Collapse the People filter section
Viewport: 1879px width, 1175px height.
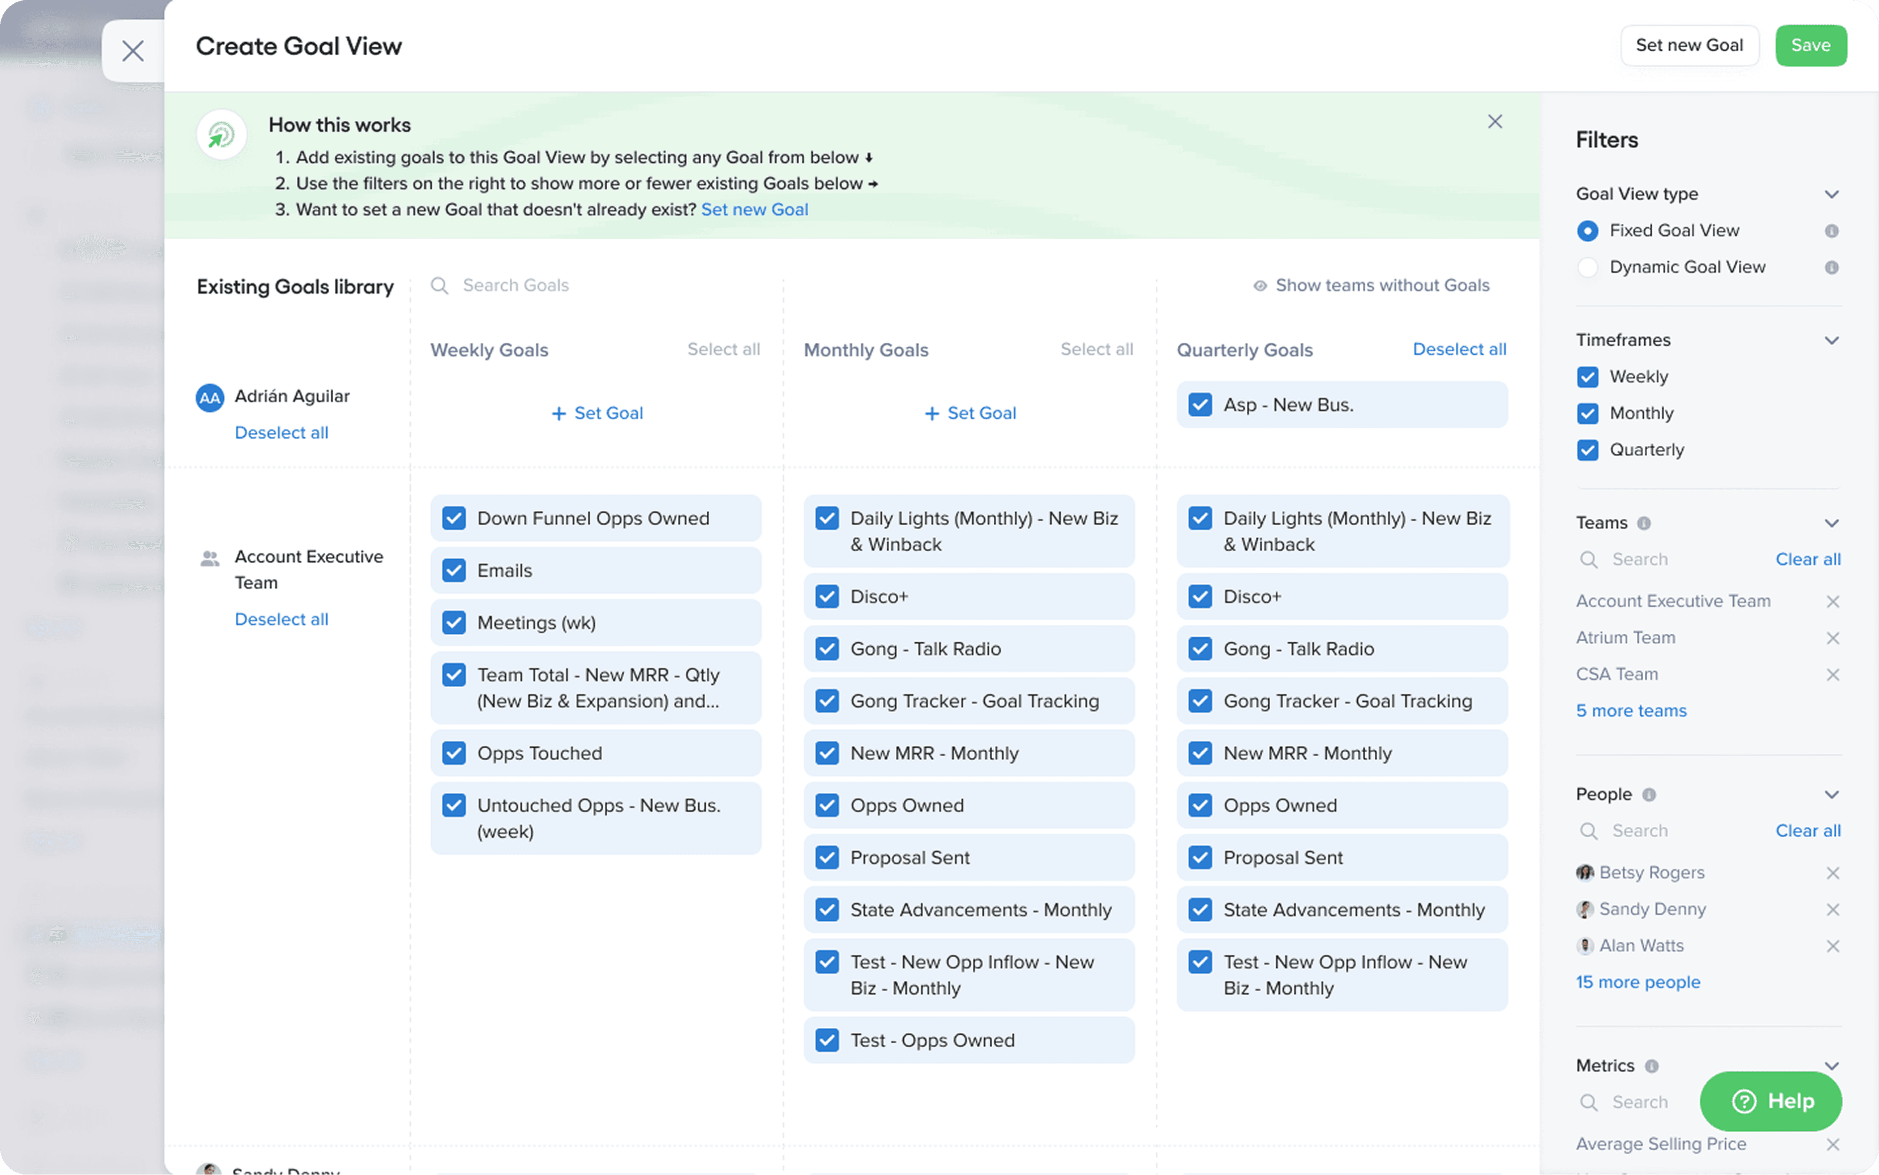coord(1831,794)
